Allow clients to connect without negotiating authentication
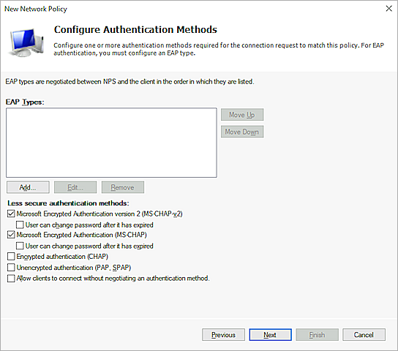Image resolution: width=398 pixels, height=351 pixels. tap(11, 278)
